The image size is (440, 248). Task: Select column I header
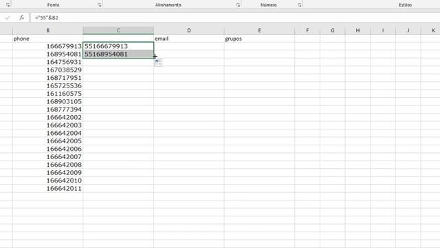(383, 30)
